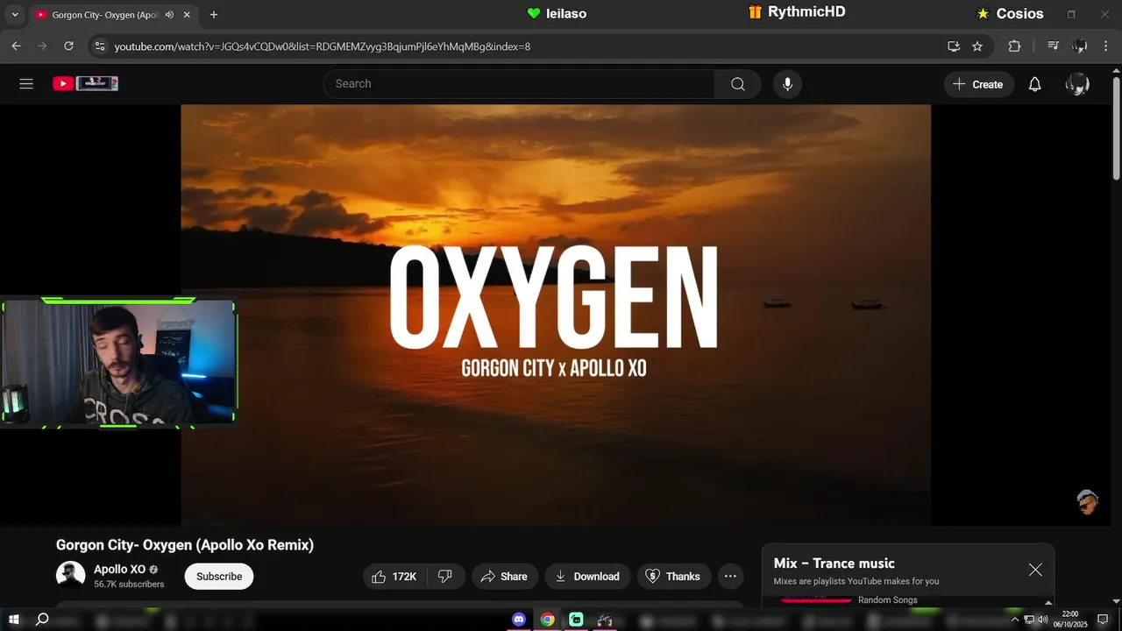1122x631 pixels.
Task: Click the browser address bar URL
Action: click(322, 46)
